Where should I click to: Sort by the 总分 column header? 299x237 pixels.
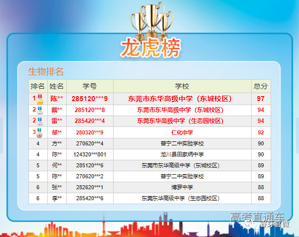pyautogui.click(x=261, y=86)
